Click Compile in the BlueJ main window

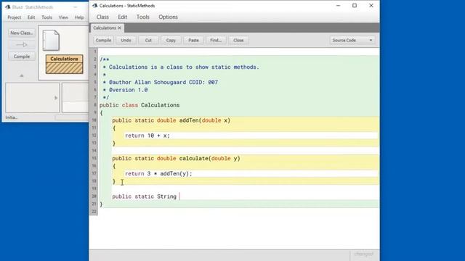(22, 57)
